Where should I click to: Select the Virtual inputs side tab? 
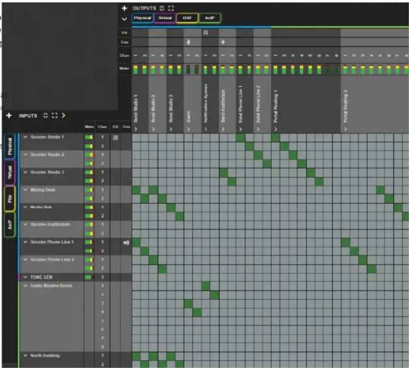coord(10,172)
